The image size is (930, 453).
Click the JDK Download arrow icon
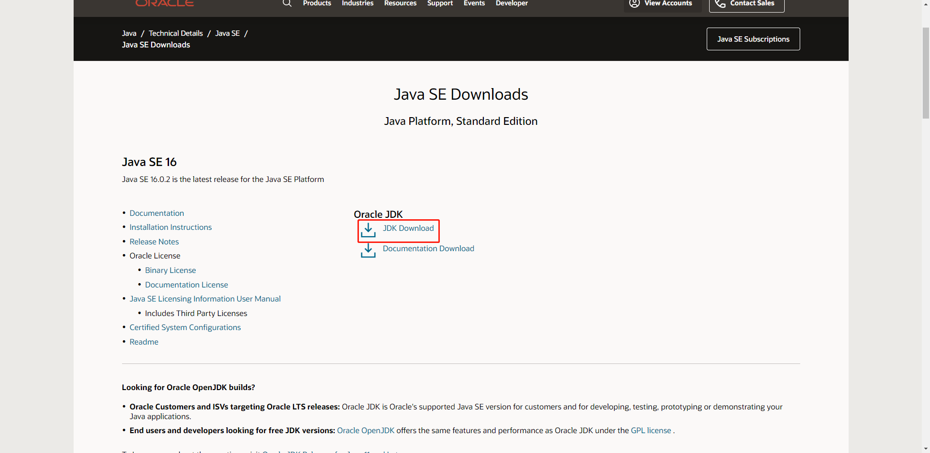[368, 230]
